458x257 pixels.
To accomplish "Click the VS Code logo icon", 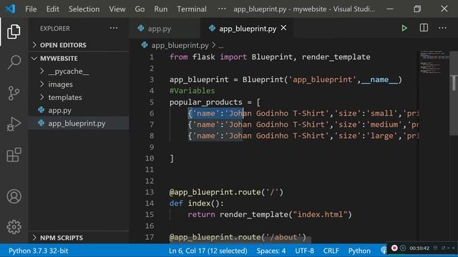I will (x=11, y=9).
